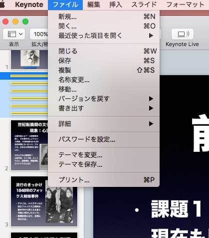Select 保存 menu item

[104, 61]
